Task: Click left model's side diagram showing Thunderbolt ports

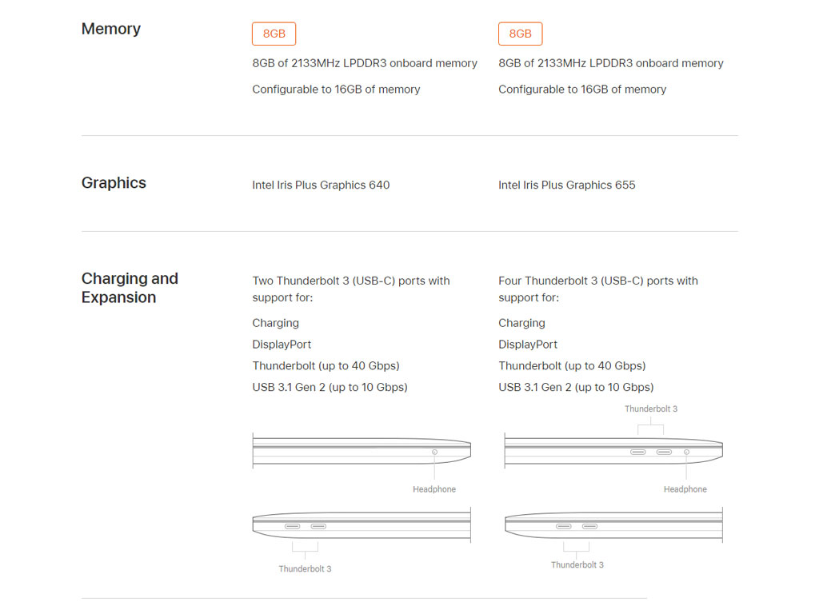Action: click(362, 525)
